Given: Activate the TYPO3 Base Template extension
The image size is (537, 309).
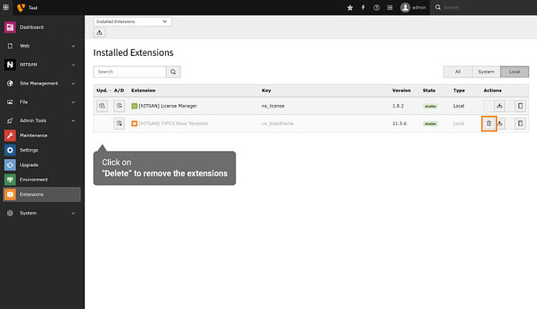Looking at the screenshot, I should 119,124.
